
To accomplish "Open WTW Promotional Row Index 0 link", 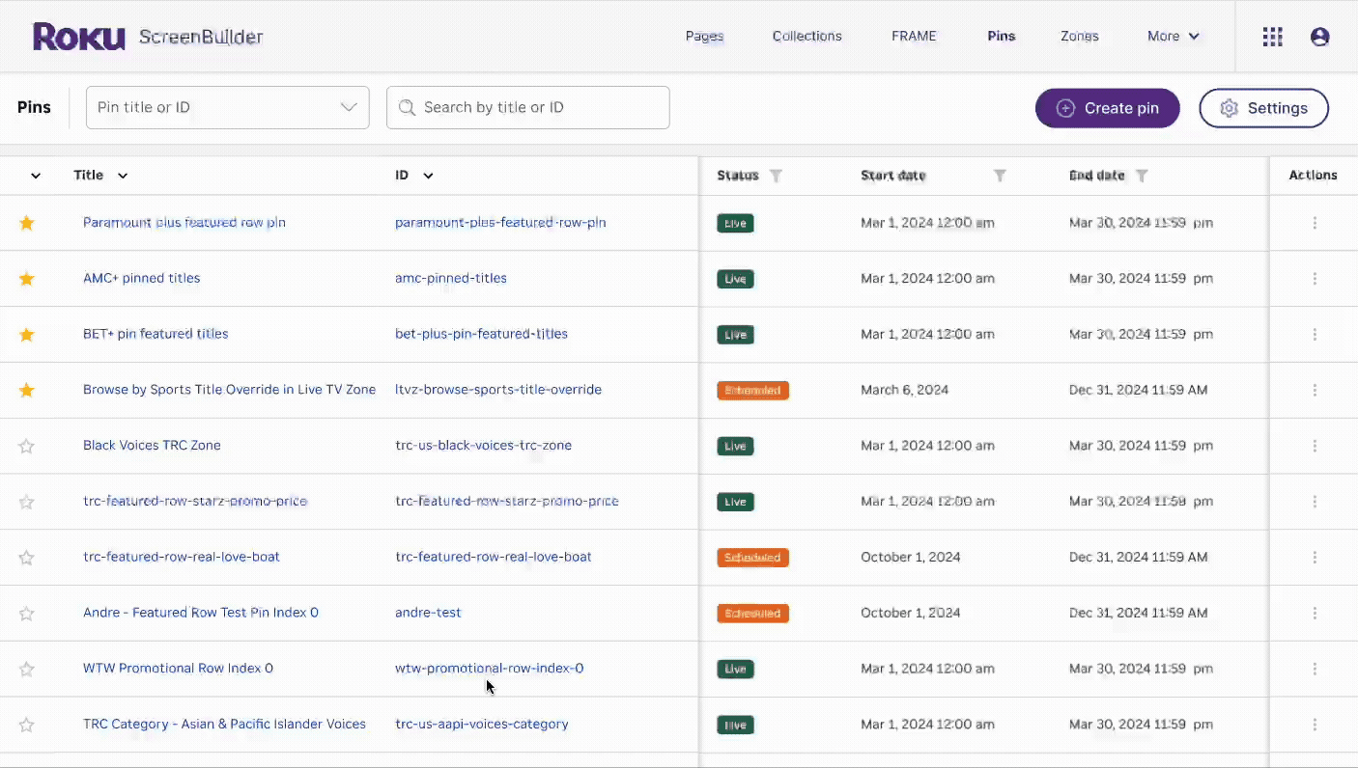I will point(178,669).
